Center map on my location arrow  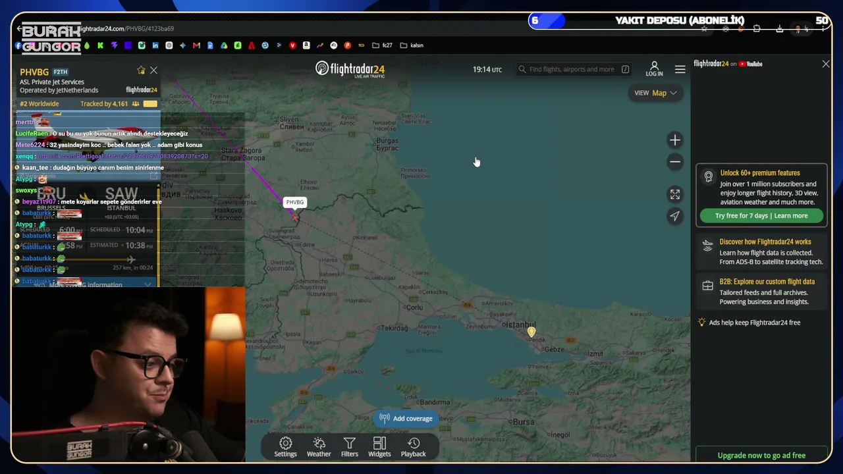(x=675, y=216)
